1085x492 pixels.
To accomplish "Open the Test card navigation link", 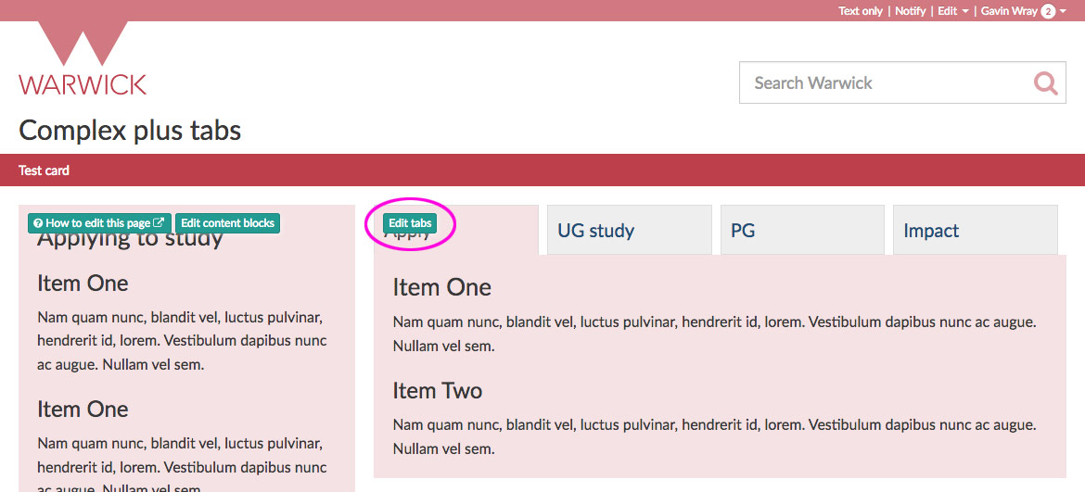I will [44, 170].
